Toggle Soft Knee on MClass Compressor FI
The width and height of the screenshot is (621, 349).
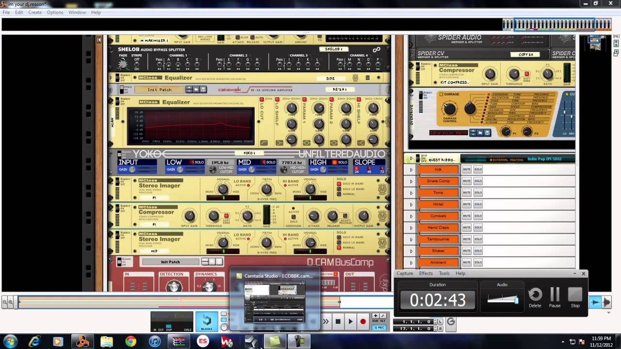(226, 216)
